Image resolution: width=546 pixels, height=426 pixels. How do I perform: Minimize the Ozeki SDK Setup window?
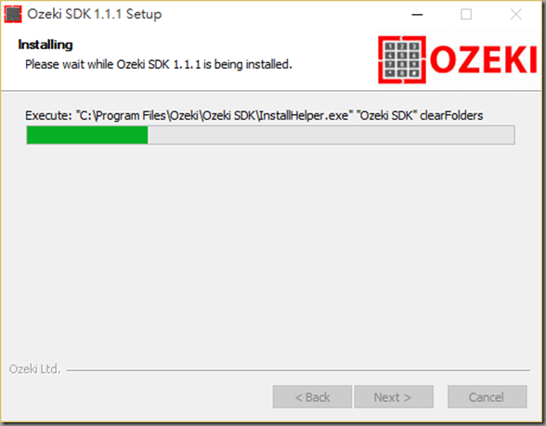coord(417,15)
